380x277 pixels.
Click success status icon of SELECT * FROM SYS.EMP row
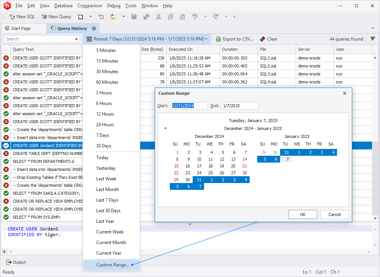[6, 217]
